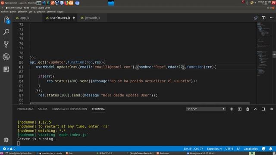
Task: Click the open changes icon in editor toolbar
Action: coord(256,18)
